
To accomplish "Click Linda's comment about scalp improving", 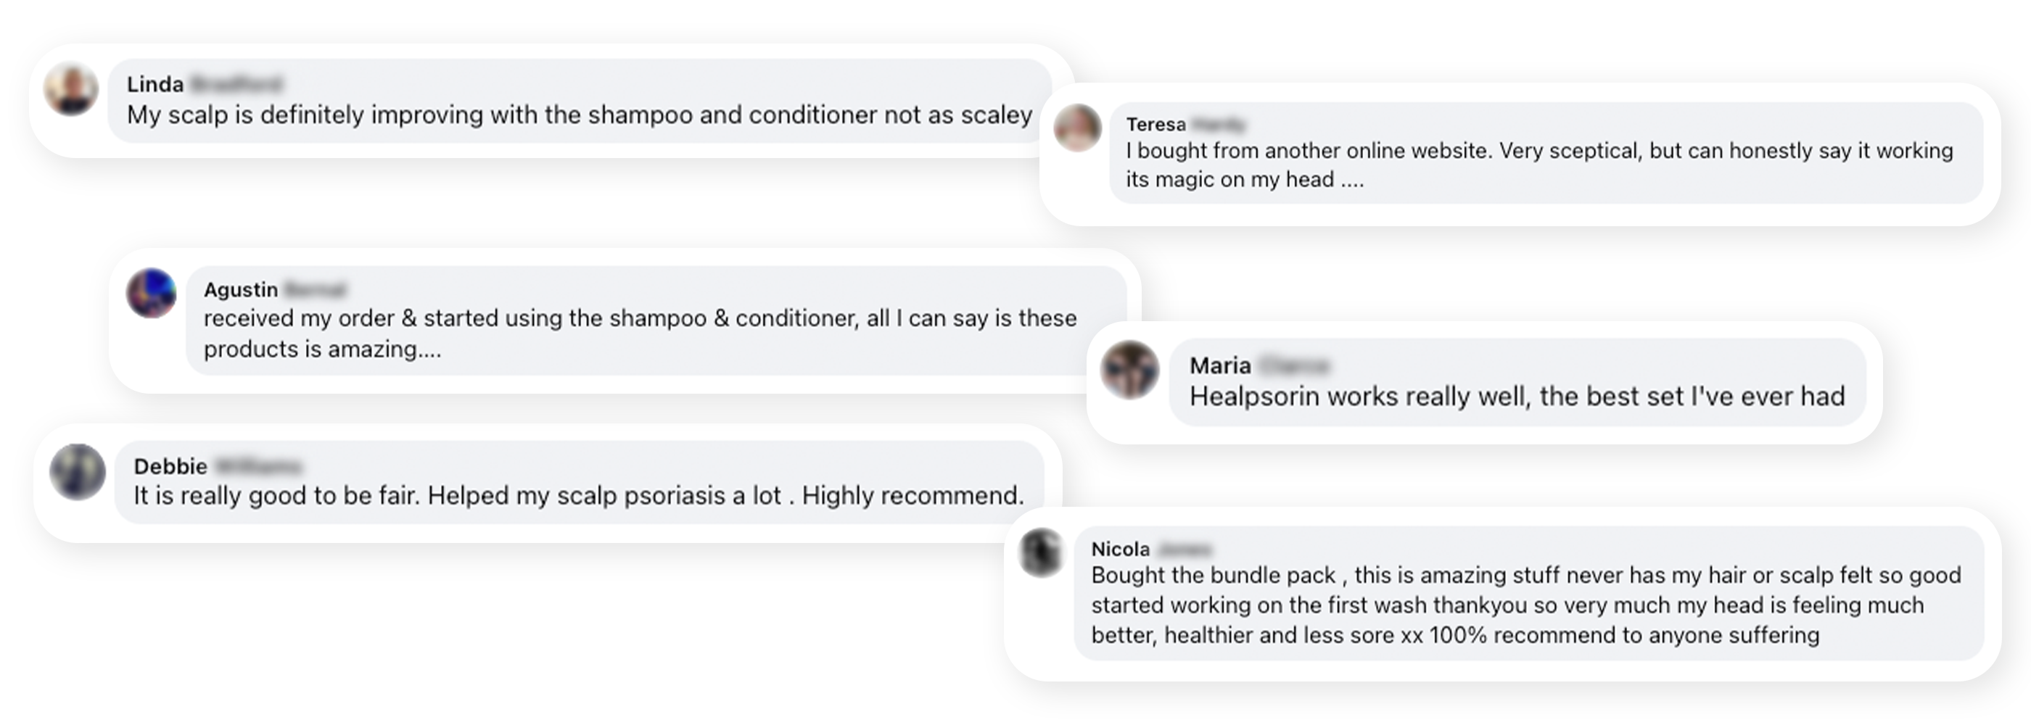I will click(579, 115).
